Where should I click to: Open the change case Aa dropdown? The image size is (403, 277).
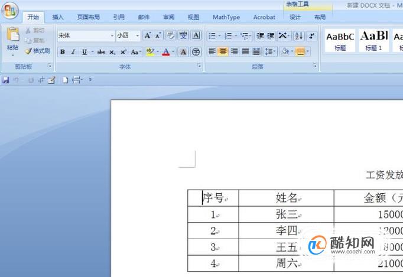(x=136, y=52)
